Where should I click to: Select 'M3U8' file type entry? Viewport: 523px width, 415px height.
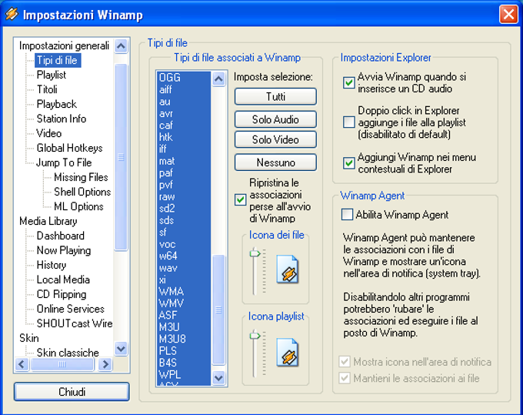(x=184, y=340)
